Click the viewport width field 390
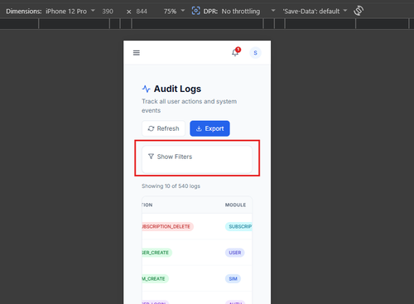The width and height of the screenshot is (414, 304). click(x=108, y=12)
